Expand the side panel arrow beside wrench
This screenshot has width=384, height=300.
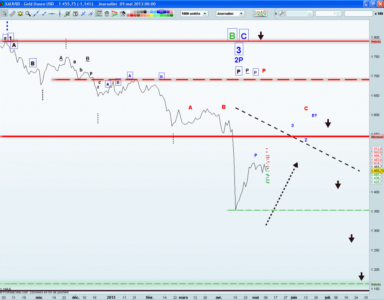point(276,14)
